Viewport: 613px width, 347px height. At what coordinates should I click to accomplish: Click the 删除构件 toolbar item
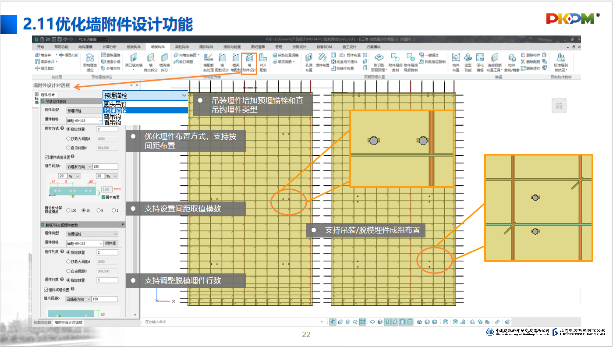pyautogui.click(x=530, y=55)
